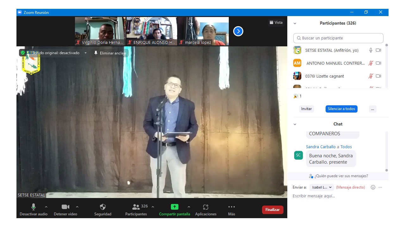The width and height of the screenshot is (405, 227).
Task: Show next video thumbnails with blue arrow
Action: [238, 31]
